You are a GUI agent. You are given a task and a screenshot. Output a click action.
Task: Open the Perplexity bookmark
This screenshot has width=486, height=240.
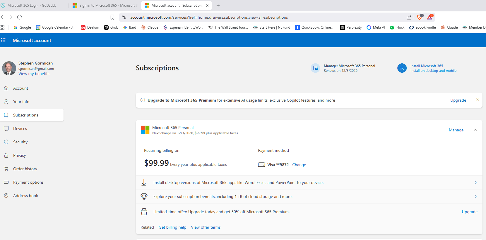point(351,27)
